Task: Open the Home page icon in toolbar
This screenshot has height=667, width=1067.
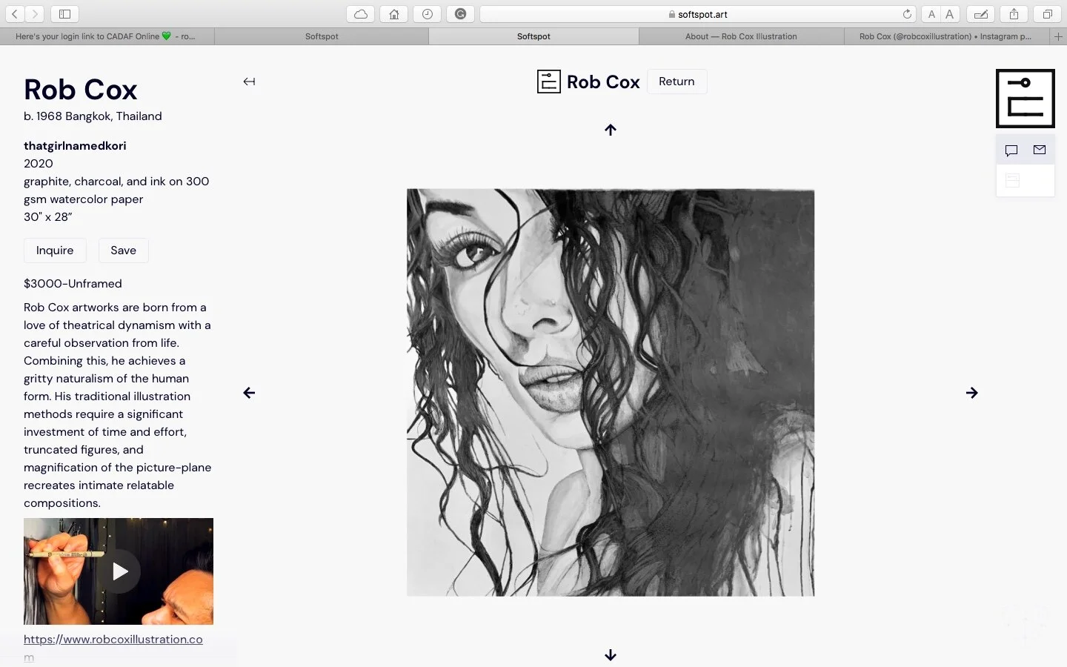Action: click(394, 14)
